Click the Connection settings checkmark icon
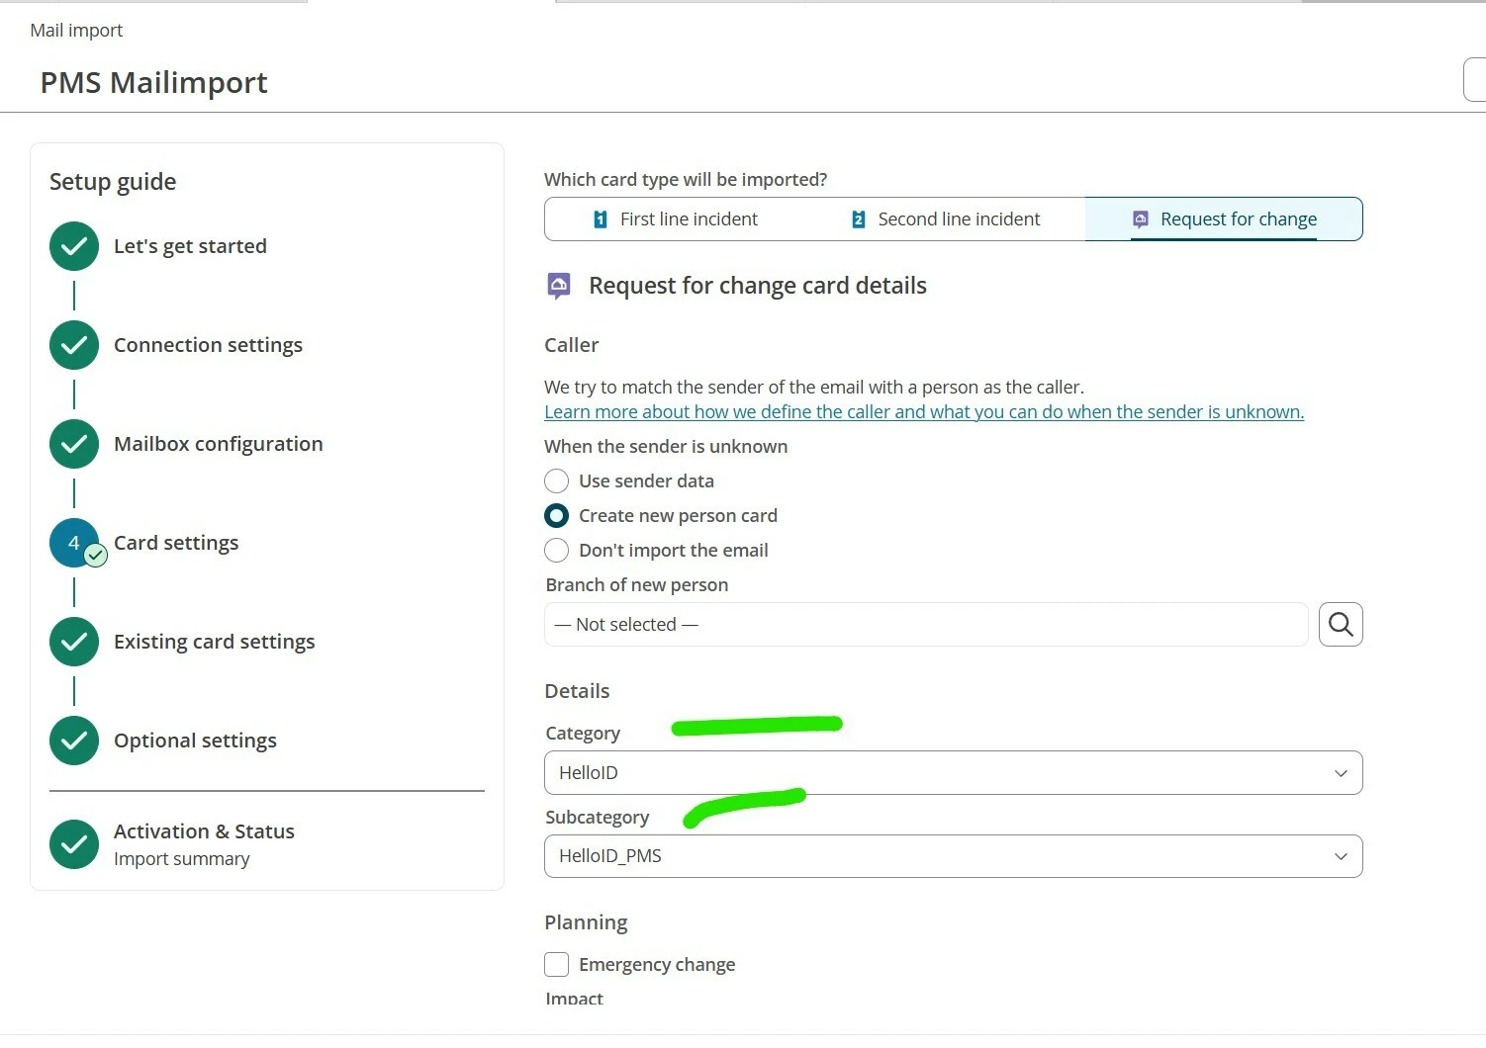The width and height of the screenshot is (1486, 1048). tap(74, 345)
